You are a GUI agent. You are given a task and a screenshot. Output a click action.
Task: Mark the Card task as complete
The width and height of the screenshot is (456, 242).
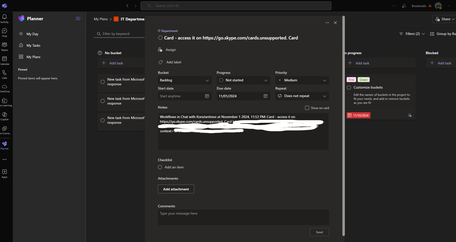160,38
